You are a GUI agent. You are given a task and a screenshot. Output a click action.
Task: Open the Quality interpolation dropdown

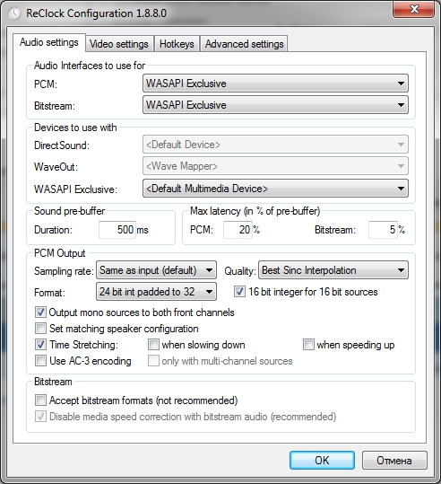[x=333, y=270]
